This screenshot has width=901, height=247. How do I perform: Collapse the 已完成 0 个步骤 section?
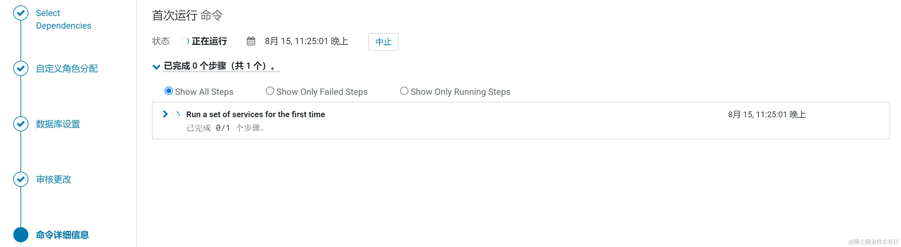click(156, 67)
